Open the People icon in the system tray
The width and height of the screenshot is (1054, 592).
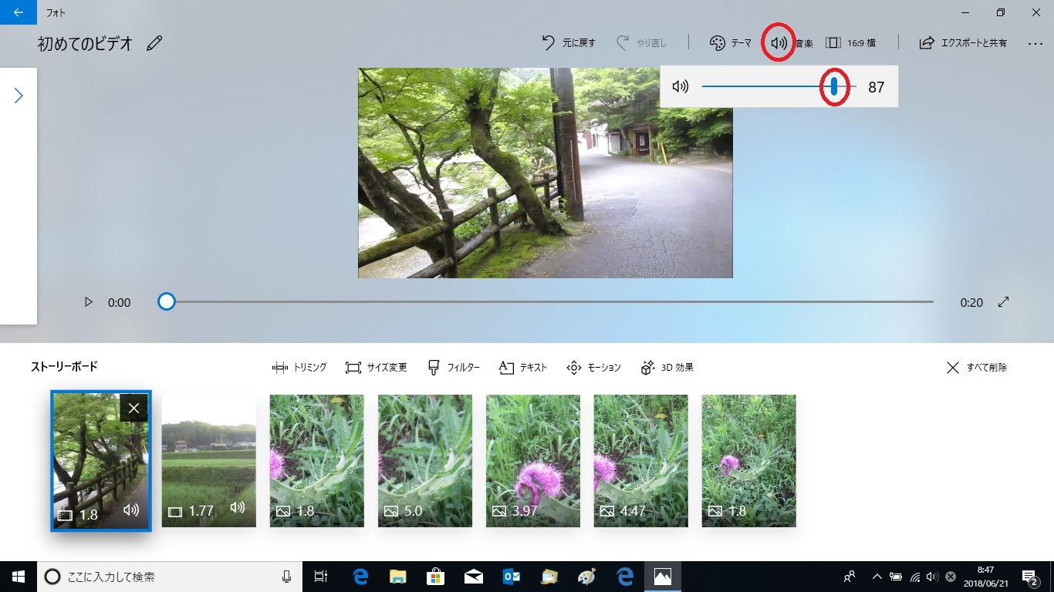pos(850,577)
